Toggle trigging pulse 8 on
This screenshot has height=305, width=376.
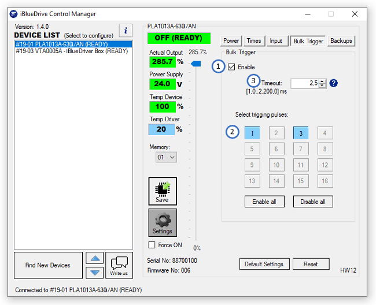(x=325, y=149)
